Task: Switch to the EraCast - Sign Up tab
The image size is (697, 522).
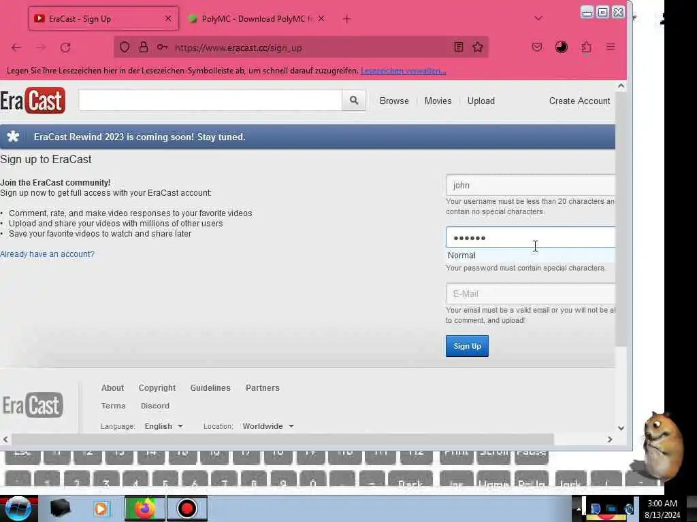Action: pyautogui.click(x=103, y=18)
